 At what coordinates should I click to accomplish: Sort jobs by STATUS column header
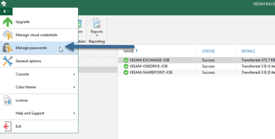(x=208, y=51)
